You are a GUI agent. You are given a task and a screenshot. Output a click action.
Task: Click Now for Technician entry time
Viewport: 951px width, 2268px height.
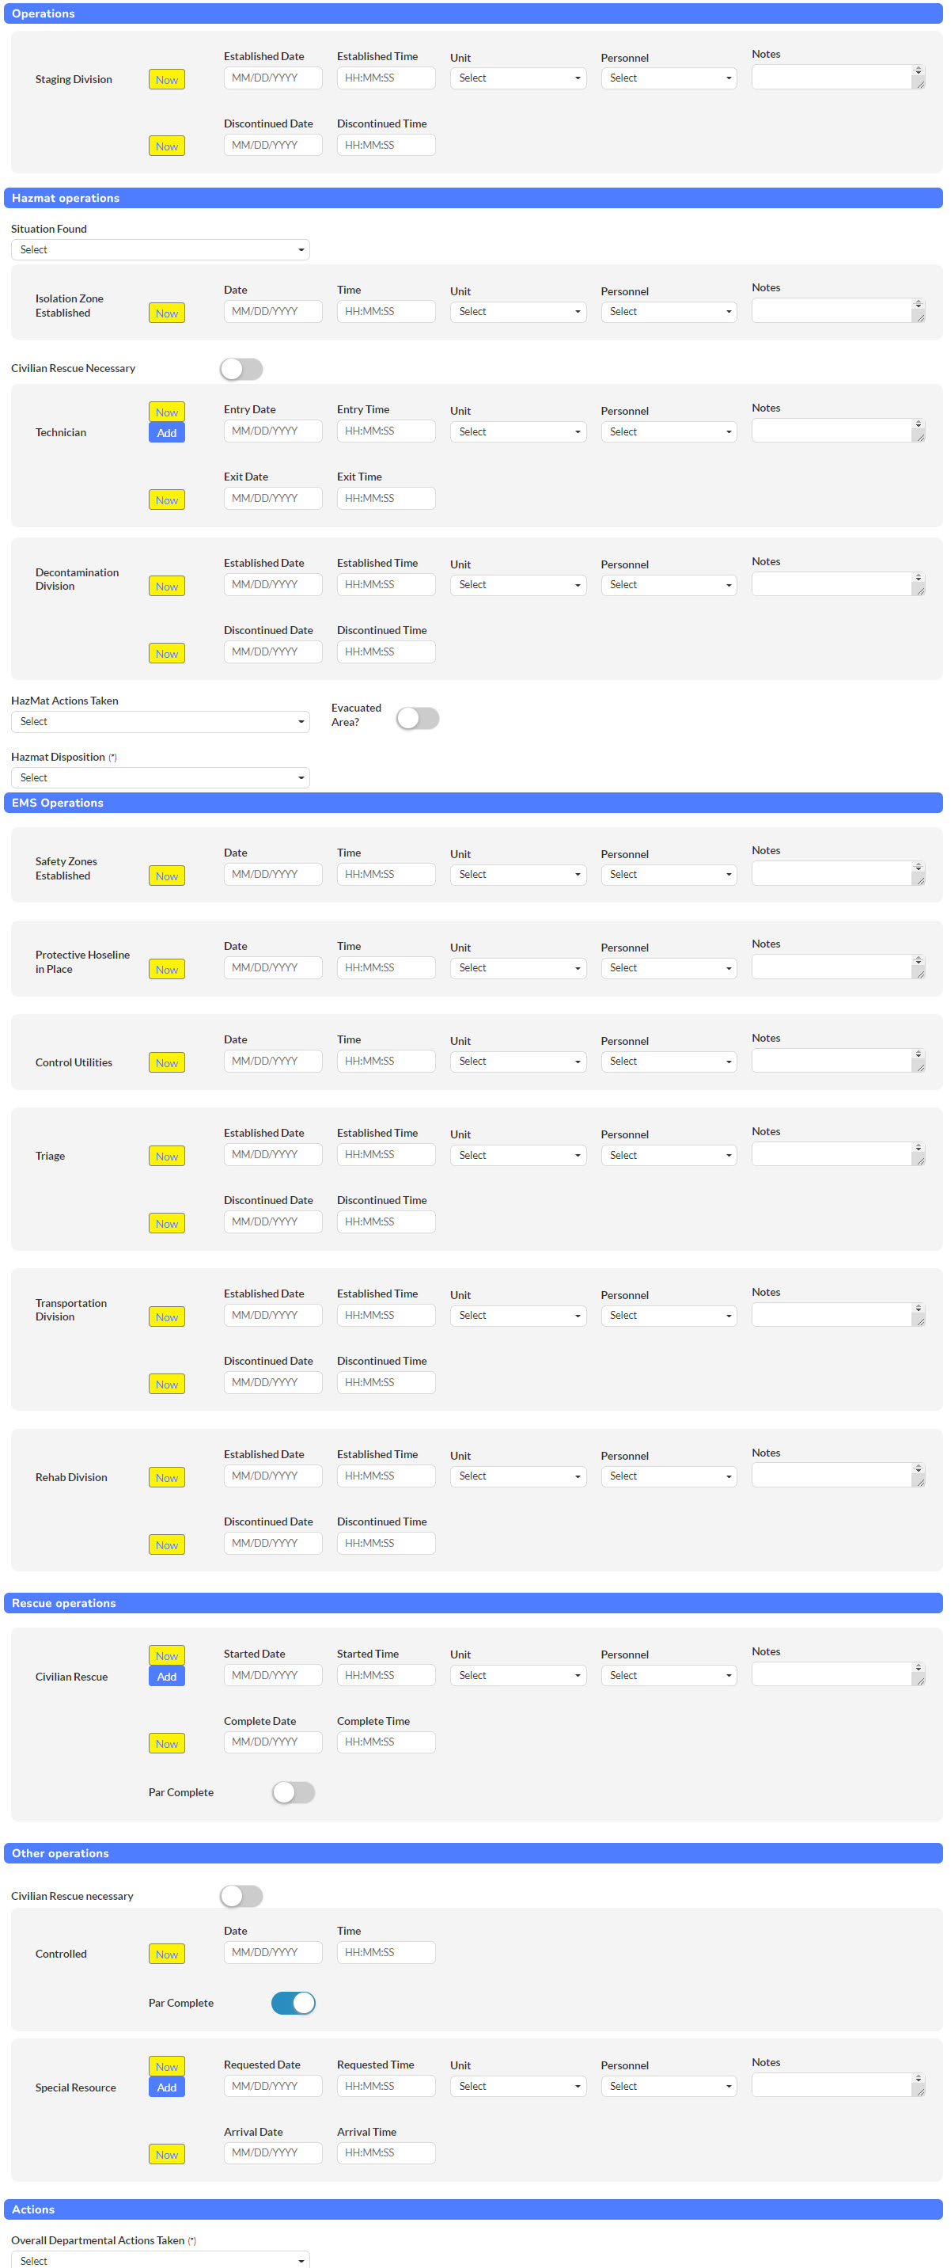point(166,412)
